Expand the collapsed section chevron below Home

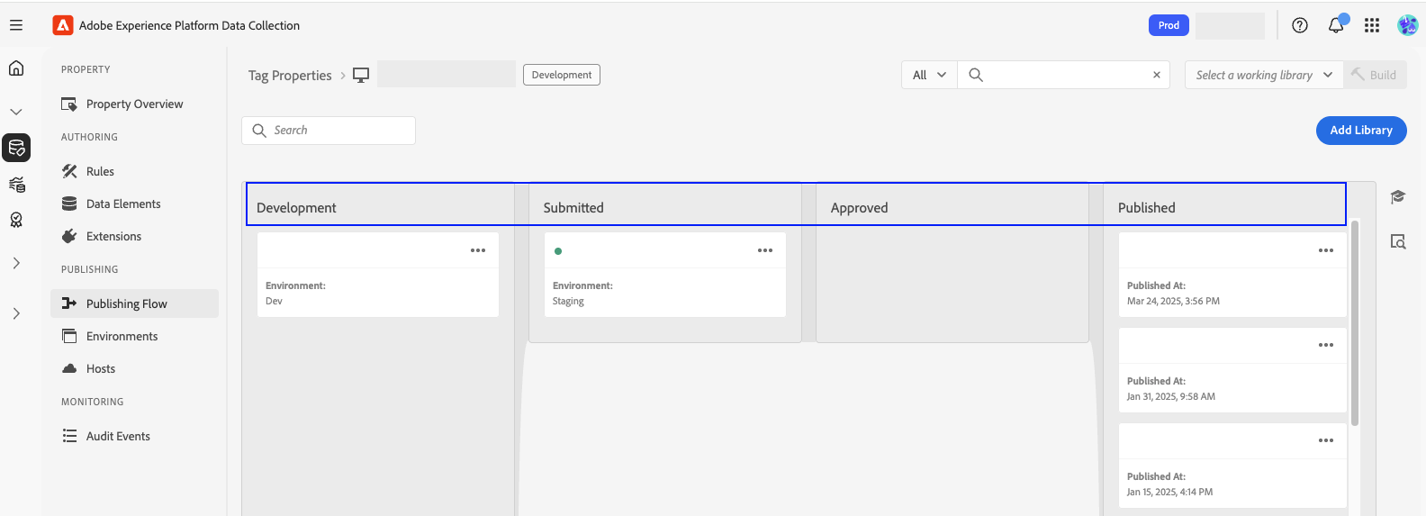(x=16, y=112)
